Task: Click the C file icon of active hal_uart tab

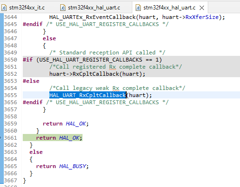Action: point(138,8)
